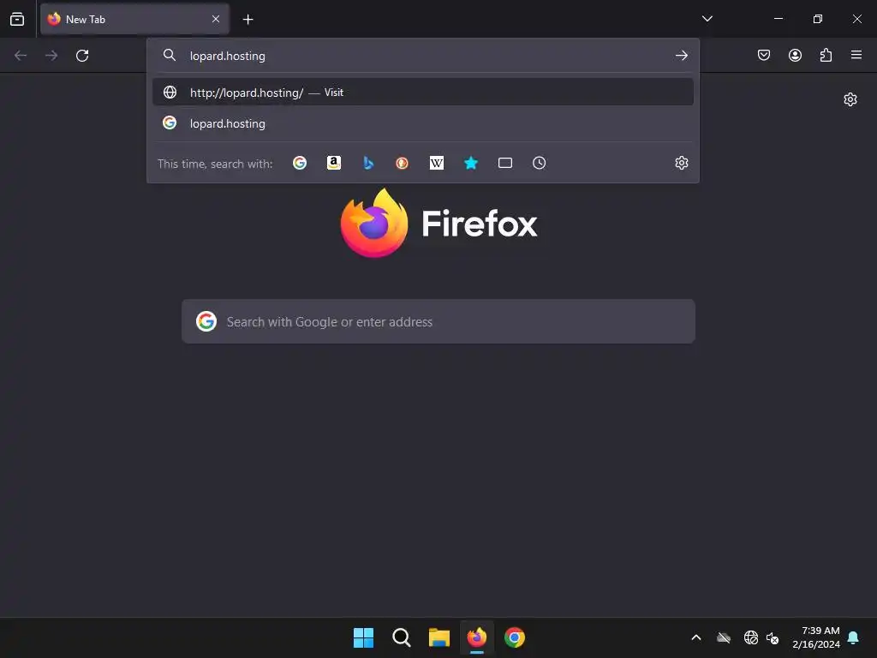Search this time with Bing
The height and width of the screenshot is (658, 877).
(x=368, y=163)
